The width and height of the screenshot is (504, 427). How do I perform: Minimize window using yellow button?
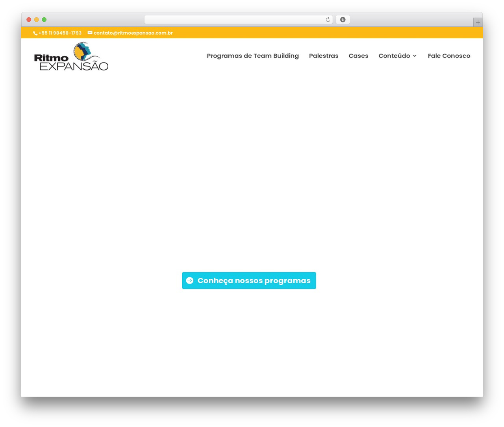click(37, 20)
